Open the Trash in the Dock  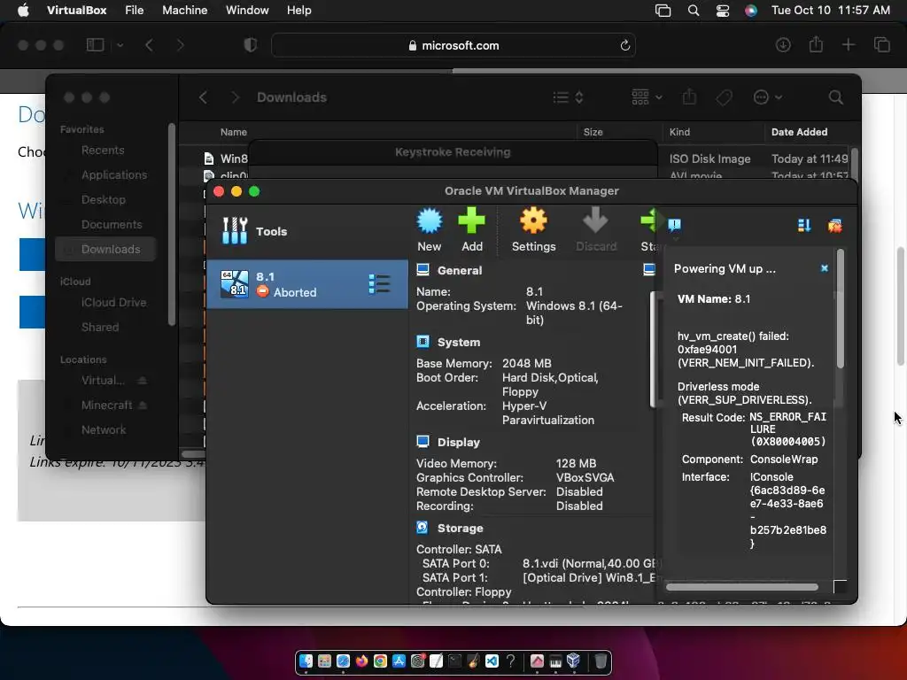(x=601, y=661)
